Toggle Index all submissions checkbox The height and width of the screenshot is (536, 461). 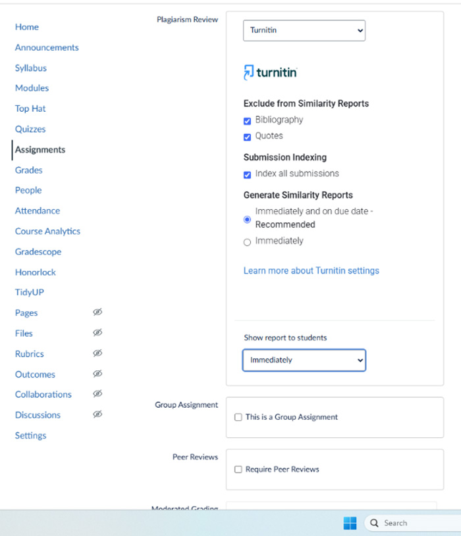click(248, 174)
